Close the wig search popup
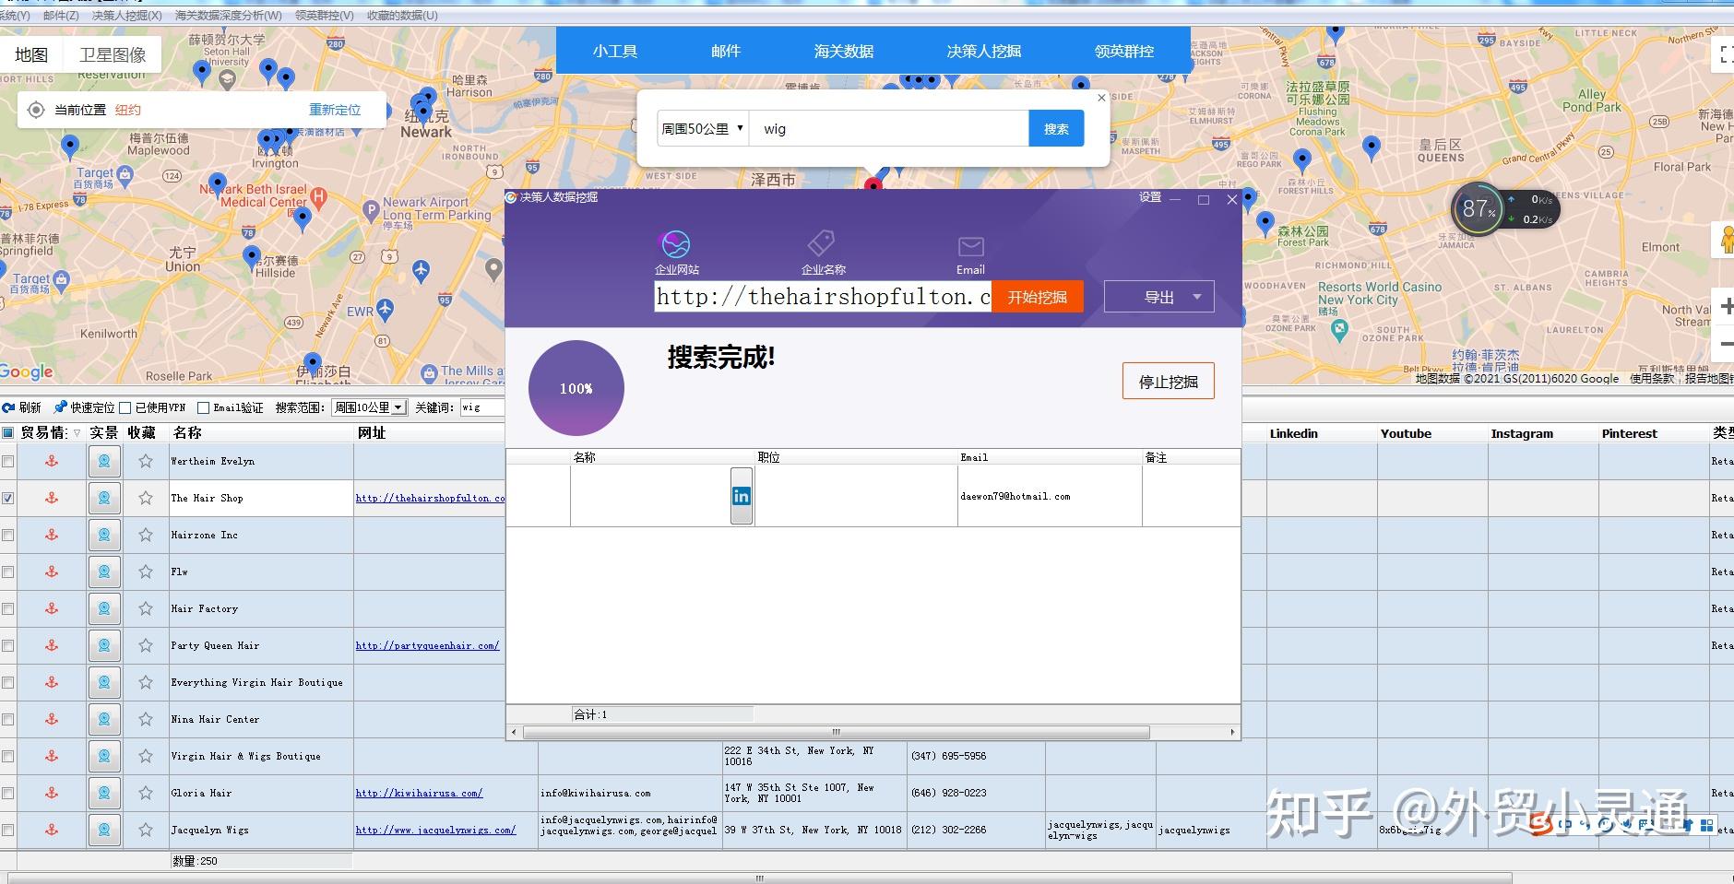Viewport: 1734px width, 884px height. click(x=1101, y=98)
